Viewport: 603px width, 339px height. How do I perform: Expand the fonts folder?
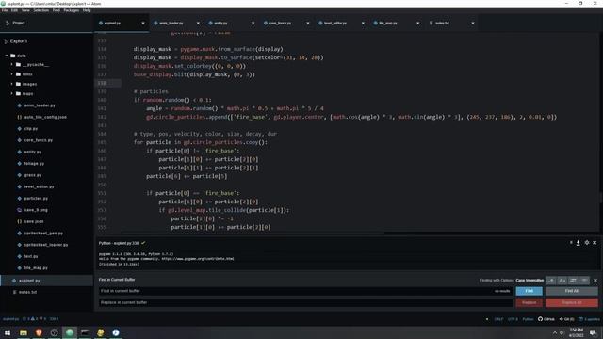pos(12,74)
